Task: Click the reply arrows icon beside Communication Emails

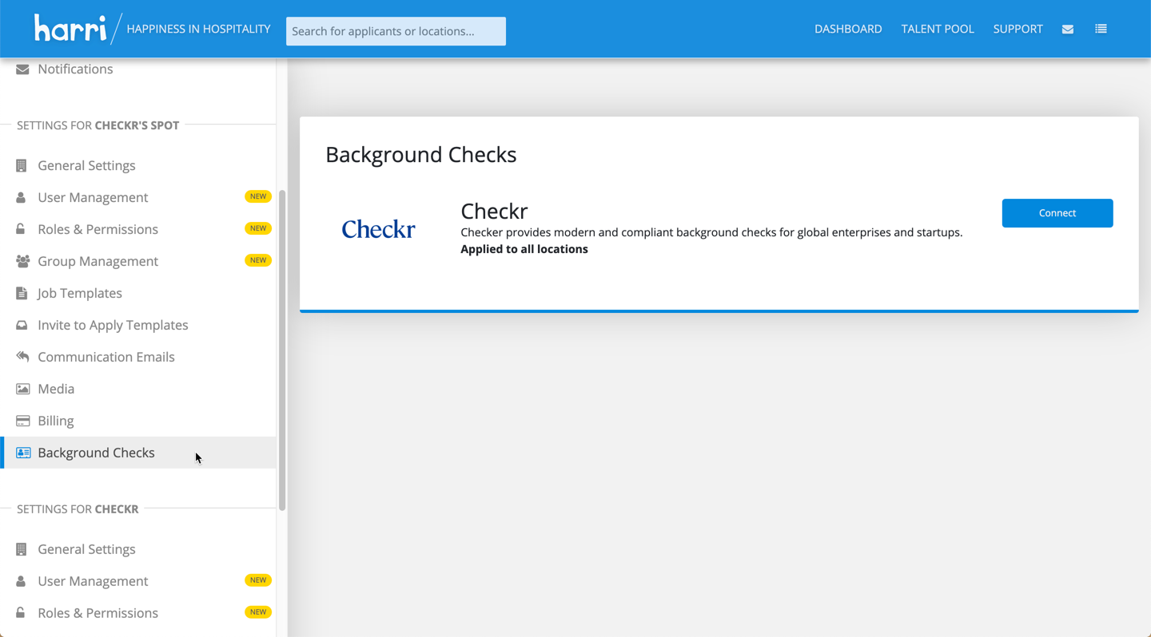Action: (x=22, y=357)
